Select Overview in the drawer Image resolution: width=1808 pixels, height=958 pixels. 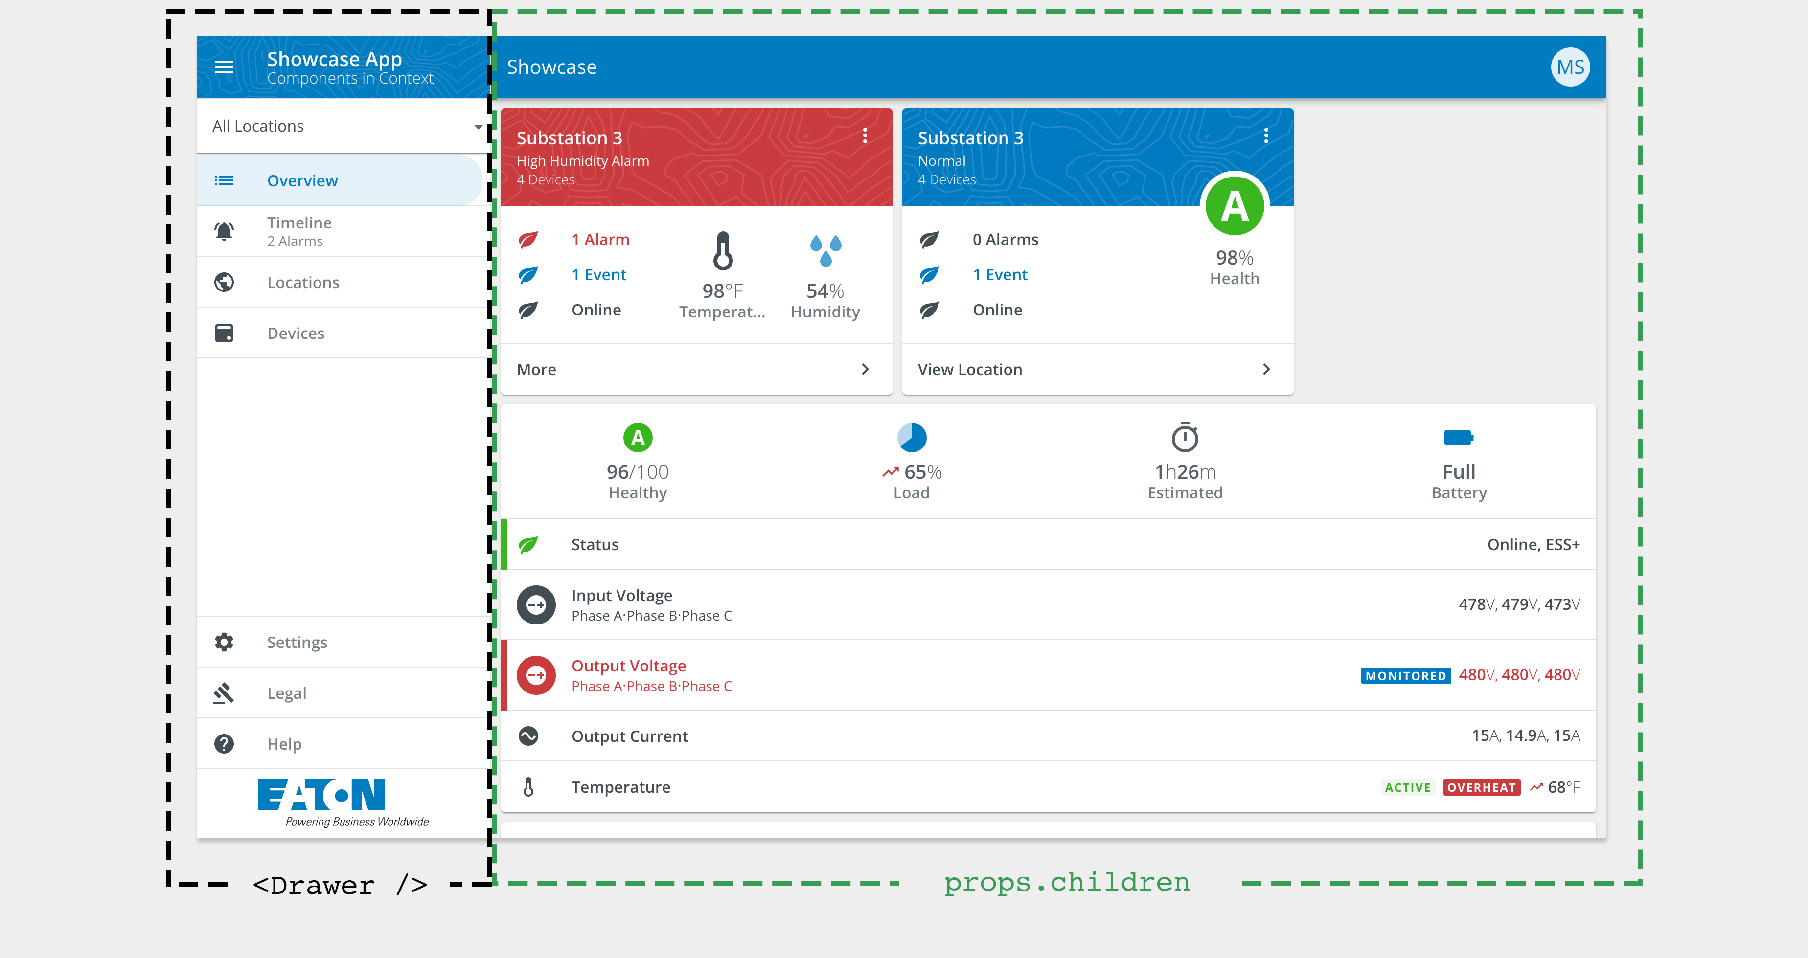pyautogui.click(x=340, y=181)
